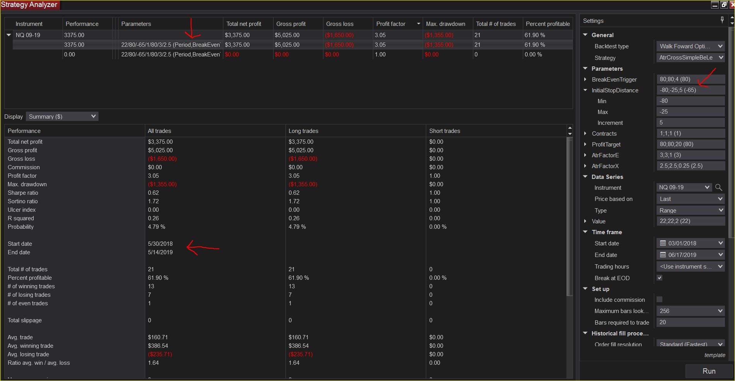
Task: Expand the data series Value row
Action: (585, 221)
